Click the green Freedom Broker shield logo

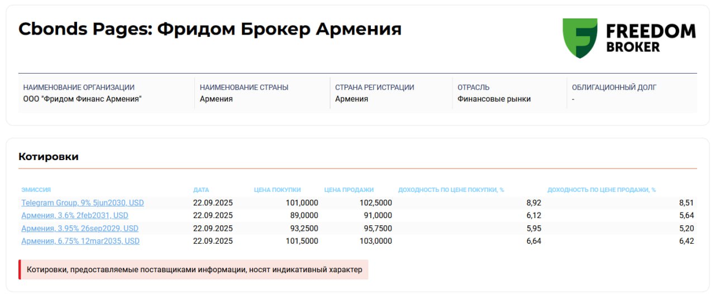pos(579,38)
